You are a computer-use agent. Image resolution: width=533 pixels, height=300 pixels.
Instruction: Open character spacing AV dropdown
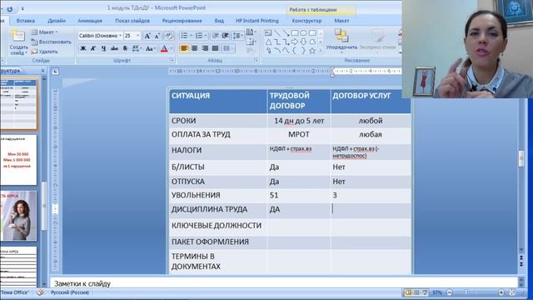(x=137, y=48)
